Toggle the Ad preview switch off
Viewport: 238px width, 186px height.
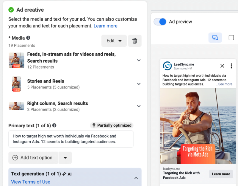pyautogui.click(x=160, y=22)
